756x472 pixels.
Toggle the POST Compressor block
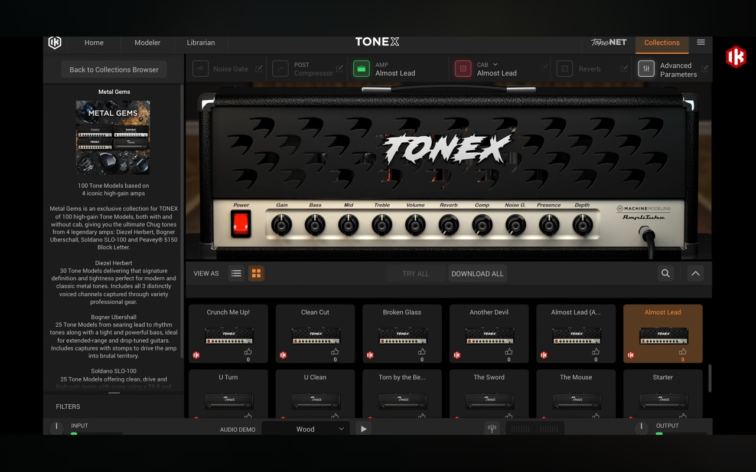click(x=281, y=69)
